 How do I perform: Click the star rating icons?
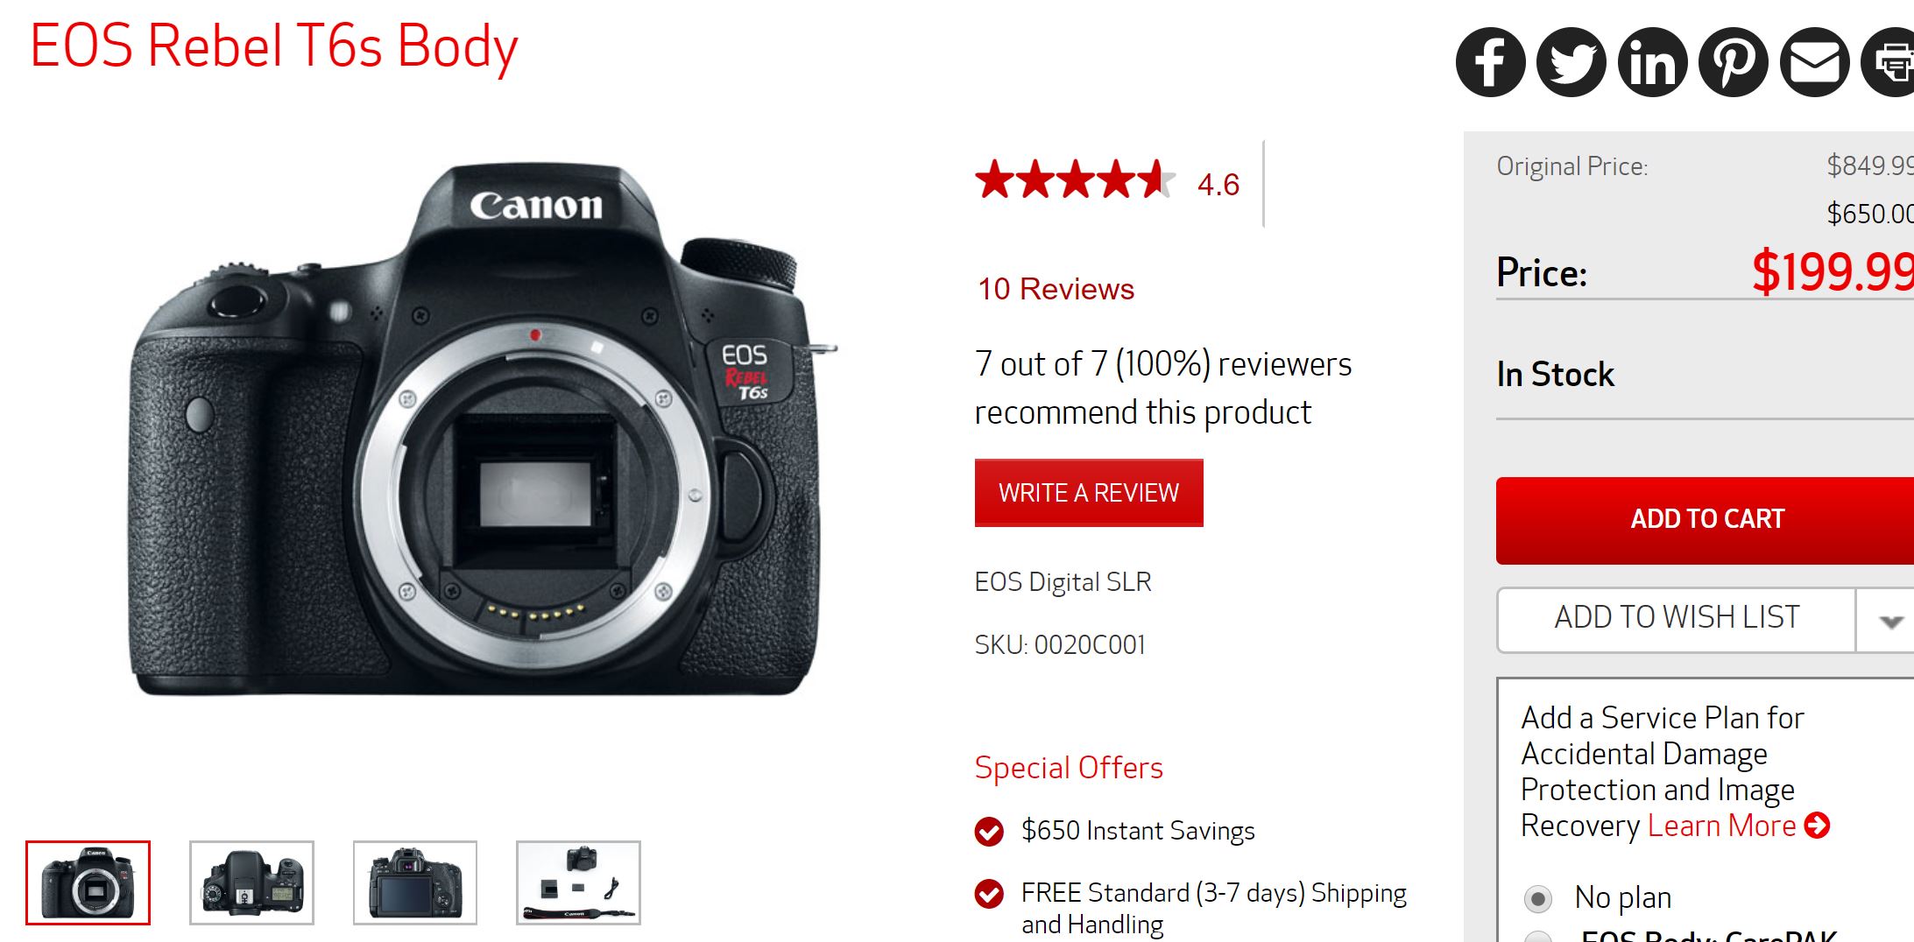coord(1075,179)
